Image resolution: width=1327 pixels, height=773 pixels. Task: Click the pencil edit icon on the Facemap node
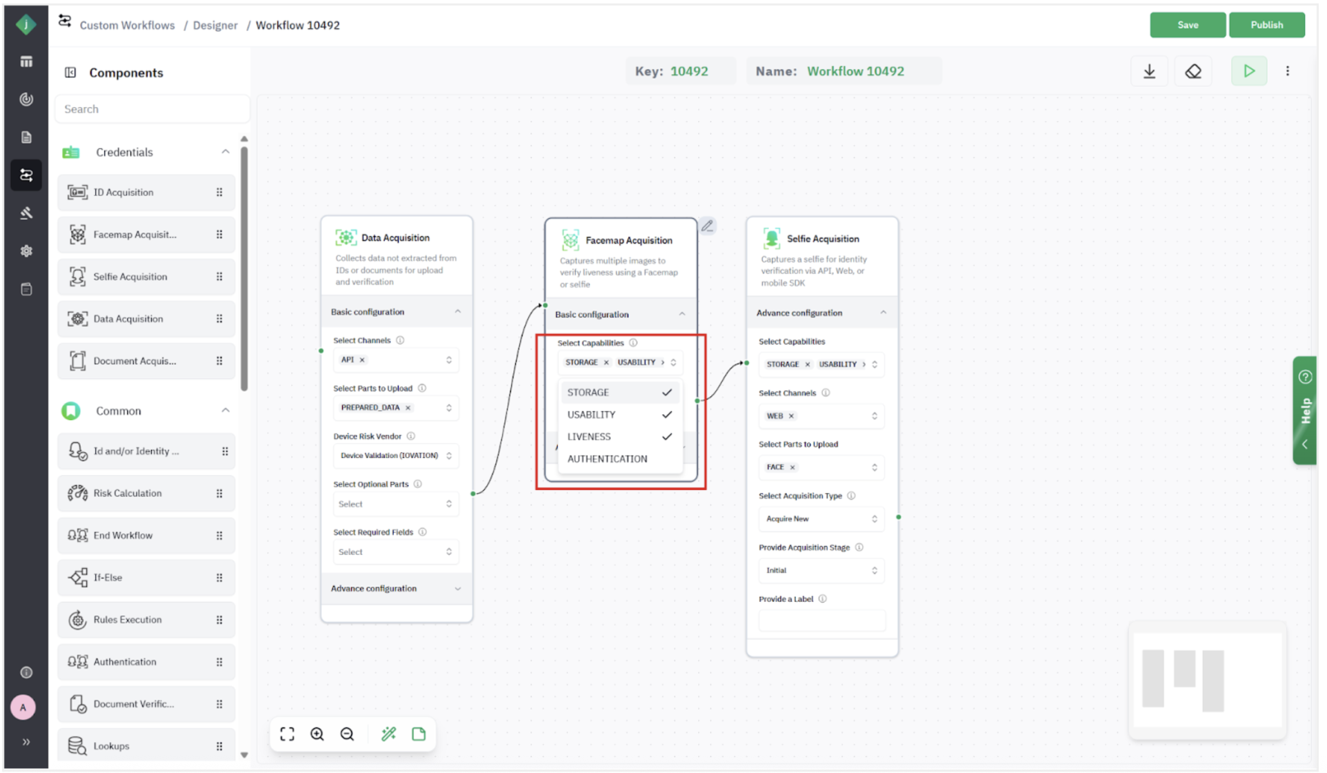tap(708, 226)
